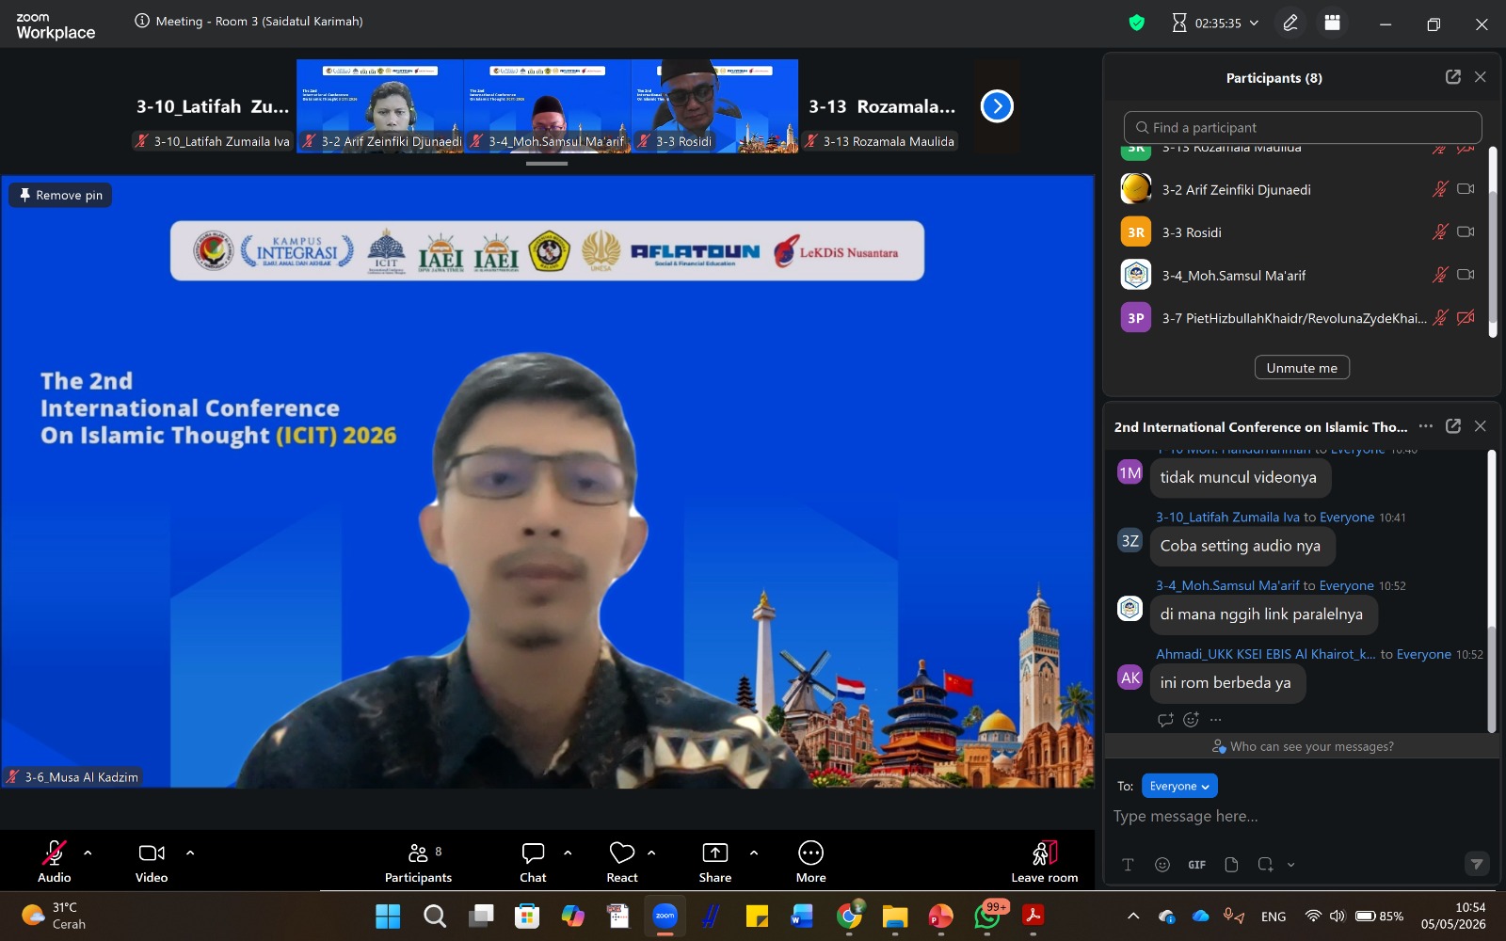Open the apps grid icon in title bar
1506x941 pixels.
[x=1332, y=23]
